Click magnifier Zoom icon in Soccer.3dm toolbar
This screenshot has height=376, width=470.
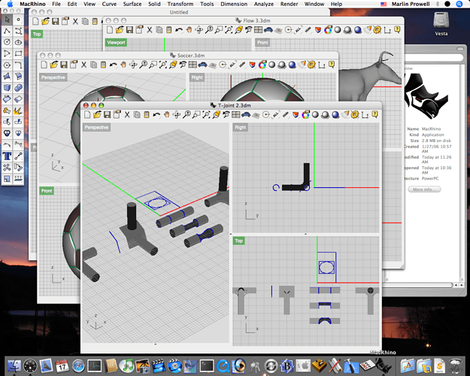click(144, 65)
